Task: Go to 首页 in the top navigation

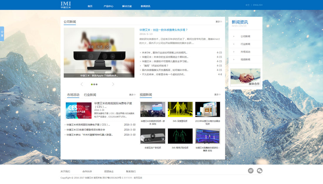Action: tap(90, 6)
